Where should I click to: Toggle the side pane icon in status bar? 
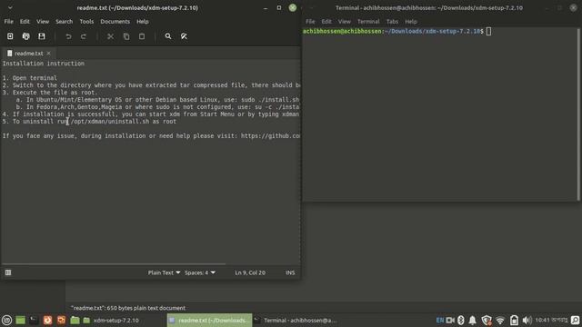(8, 272)
